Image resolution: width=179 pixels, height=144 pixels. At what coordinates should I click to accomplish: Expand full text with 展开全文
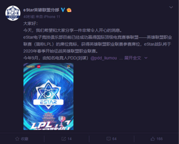[133, 58]
